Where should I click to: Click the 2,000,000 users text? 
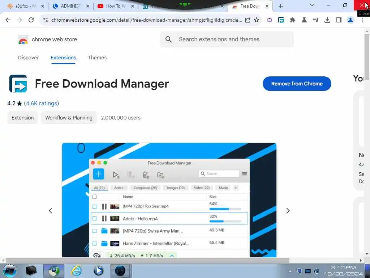[121, 118]
